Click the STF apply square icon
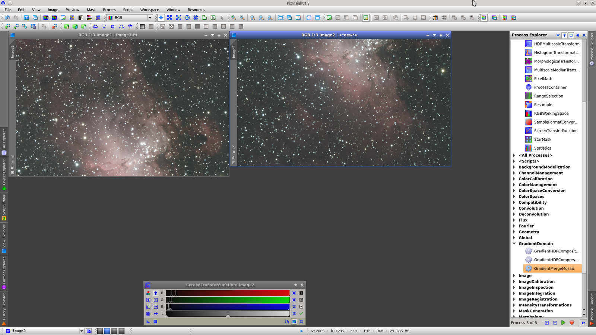 point(155,322)
